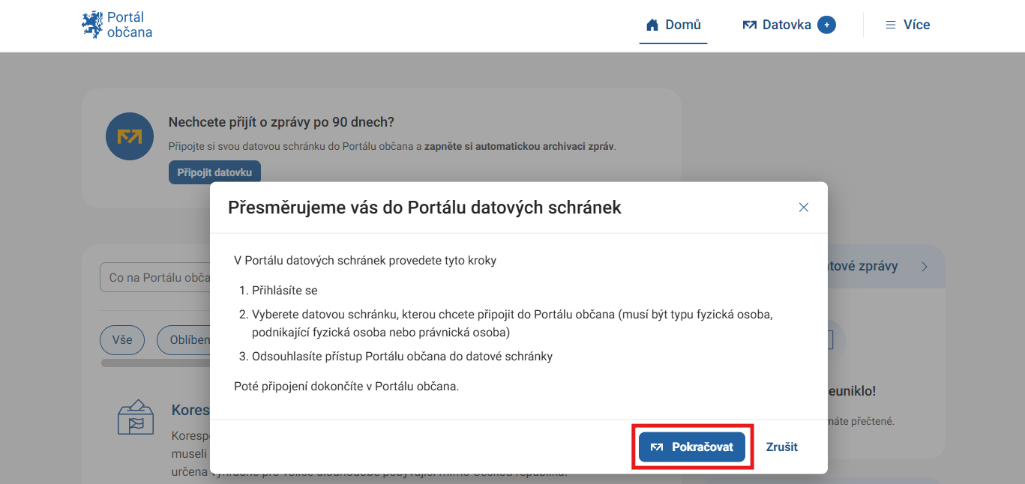Click the Portál občana lion logo
1025x484 pixels.
click(91, 24)
